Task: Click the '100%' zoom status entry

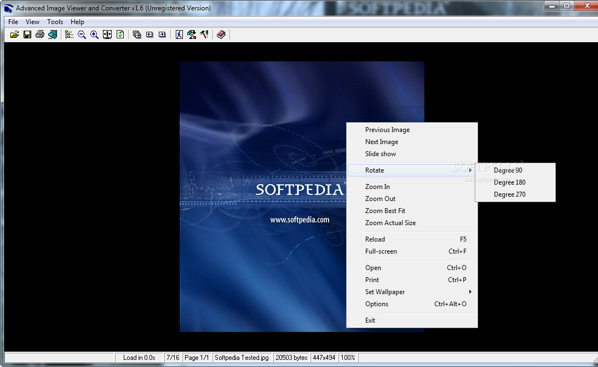Action: tap(348, 358)
